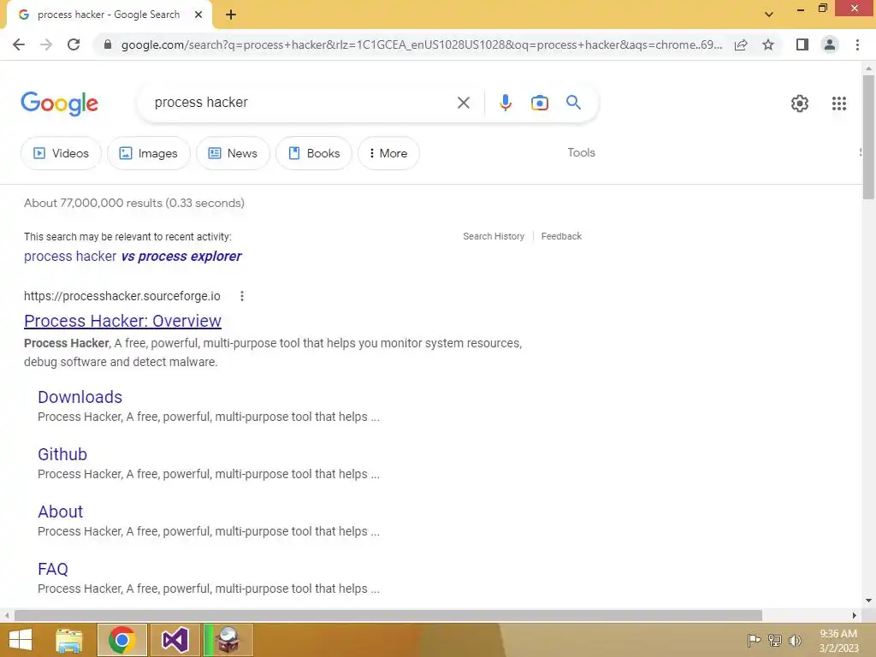Open result options dots beside sourceforge URL

(x=242, y=296)
